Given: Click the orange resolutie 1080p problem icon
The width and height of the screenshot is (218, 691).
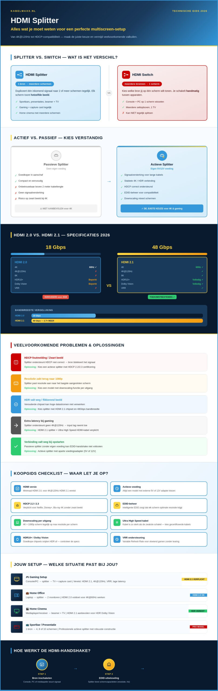Looking at the screenshot, I should point(16,383).
